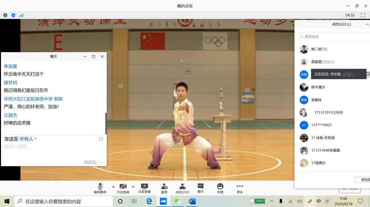
Task: Minimize the 聊天 chat window
Action: [85, 56]
